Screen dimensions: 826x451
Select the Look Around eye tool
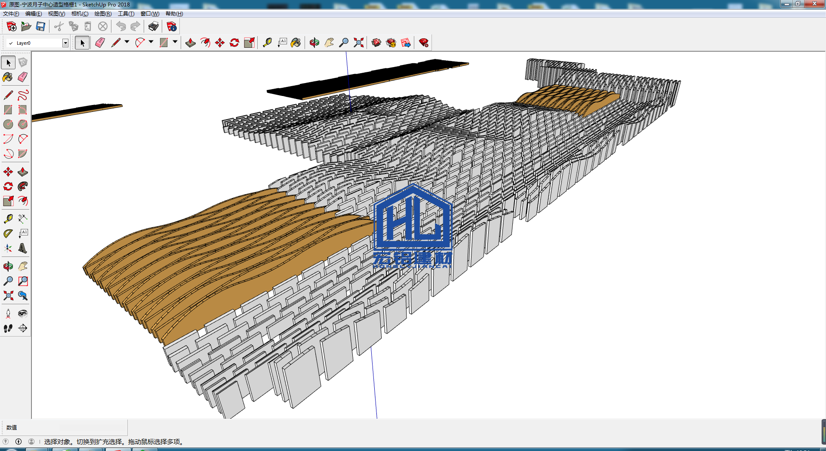(x=23, y=314)
